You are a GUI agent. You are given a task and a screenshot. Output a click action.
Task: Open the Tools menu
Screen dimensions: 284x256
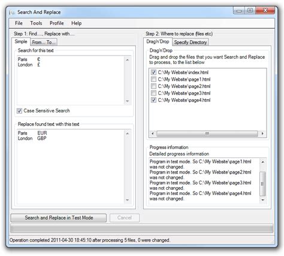coord(36,23)
